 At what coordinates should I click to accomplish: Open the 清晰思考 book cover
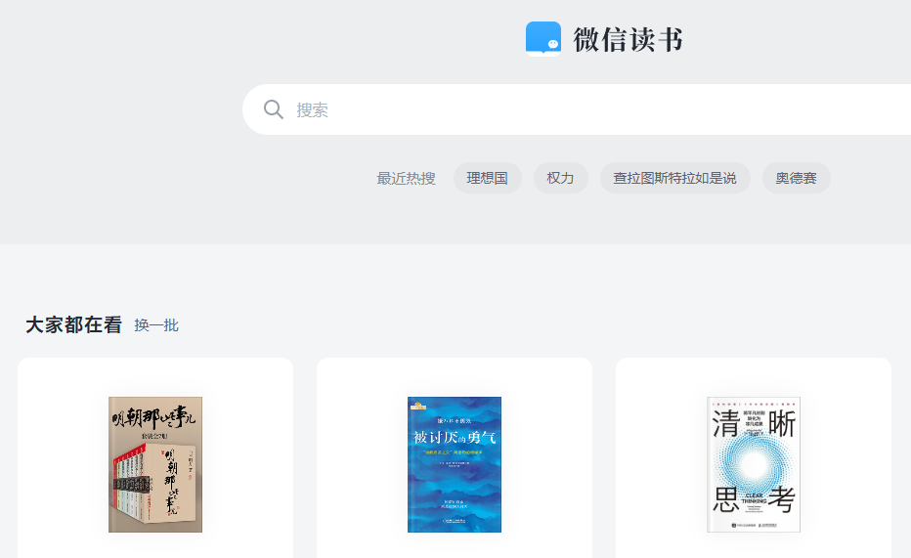[754, 464]
